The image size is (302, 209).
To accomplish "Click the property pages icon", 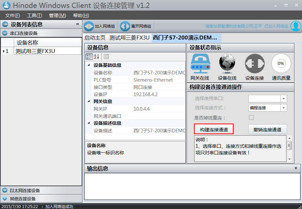I will 106,57.
